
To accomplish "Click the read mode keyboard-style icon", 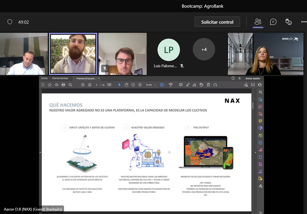I will point(171,85).
